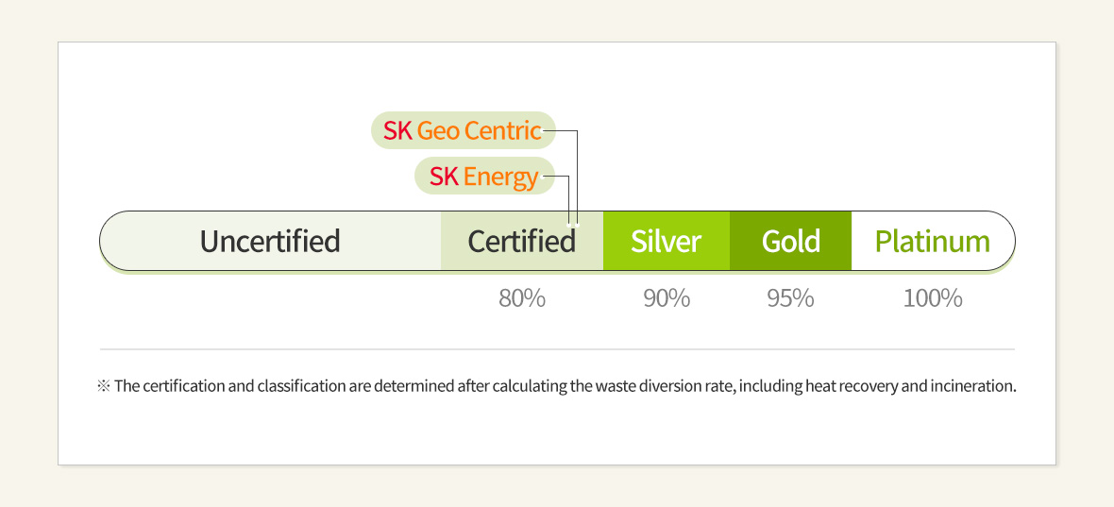Click the horizontal divider line above the footnote
The width and height of the screenshot is (1114, 507).
557,349
